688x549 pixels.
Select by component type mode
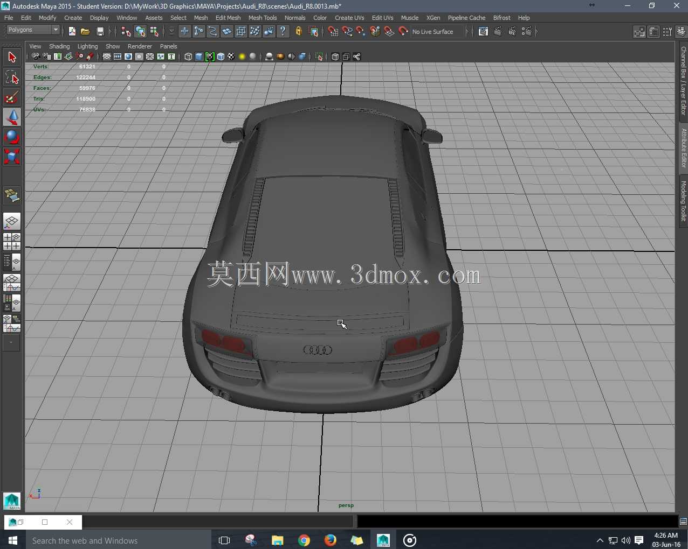tap(154, 32)
